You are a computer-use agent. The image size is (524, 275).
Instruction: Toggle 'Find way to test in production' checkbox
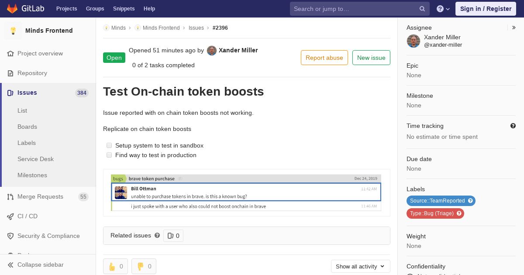pos(109,155)
